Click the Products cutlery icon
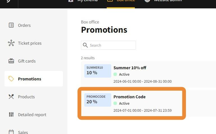The height and width of the screenshot is (134, 216). coord(11,97)
